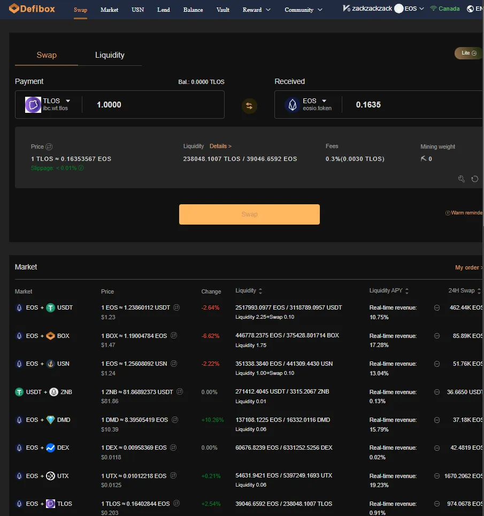
Task: Open the Swap nav item
Action: [80, 10]
